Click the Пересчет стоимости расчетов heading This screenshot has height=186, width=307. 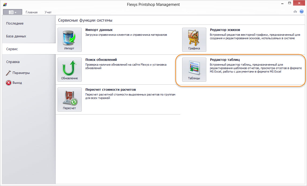[x=111, y=90]
